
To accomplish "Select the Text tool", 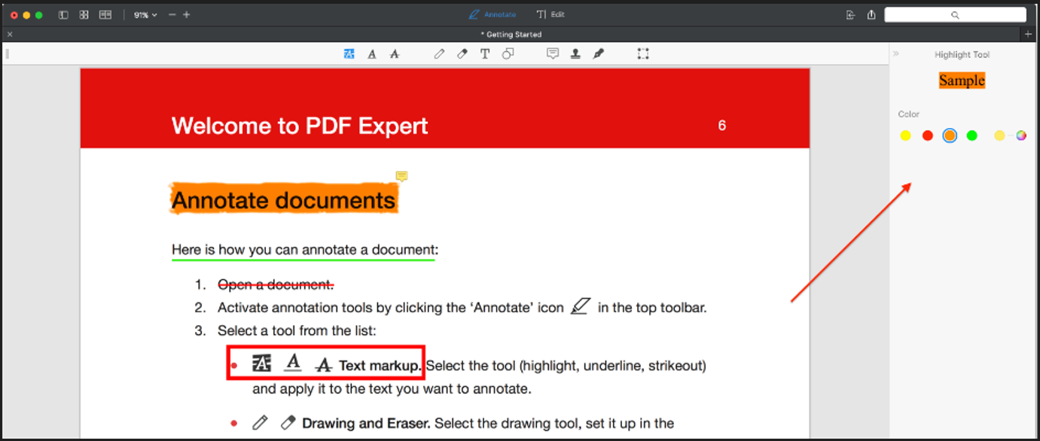I will (x=485, y=54).
